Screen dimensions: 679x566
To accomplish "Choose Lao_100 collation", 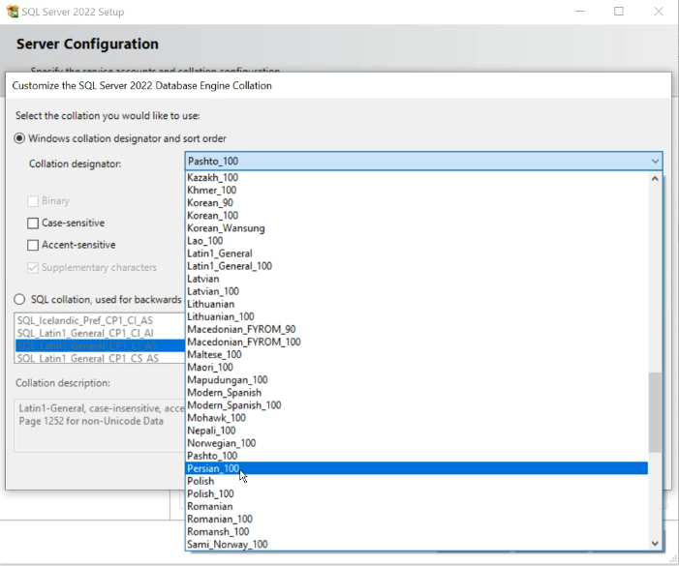I will click(417, 240).
